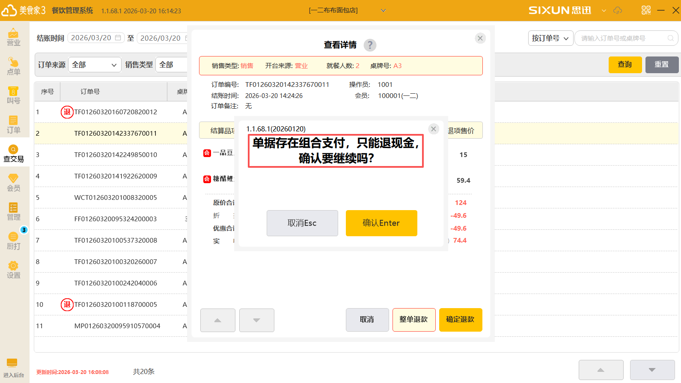Open the 点单 ordering icon
The width and height of the screenshot is (681, 383).
pos(13,66)
